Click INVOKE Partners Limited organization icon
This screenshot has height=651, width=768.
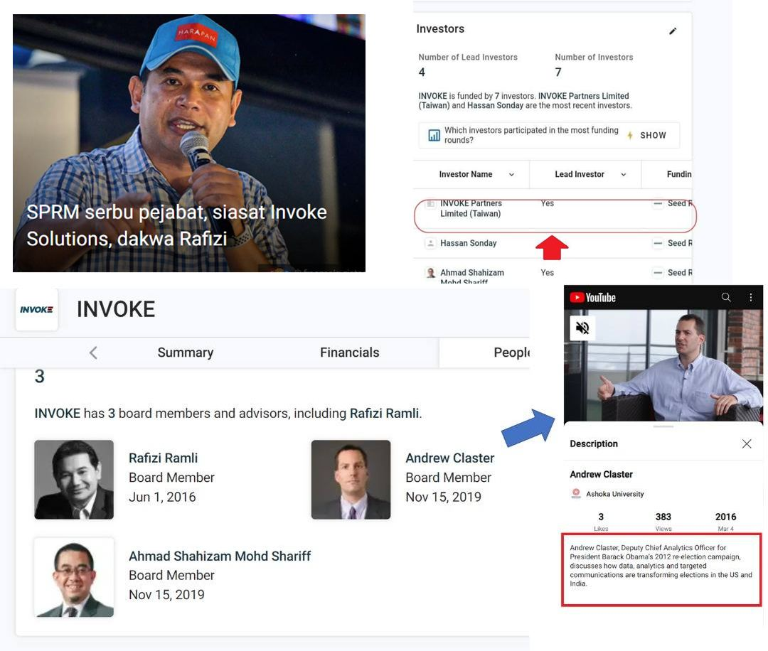(x=430, y=203)
